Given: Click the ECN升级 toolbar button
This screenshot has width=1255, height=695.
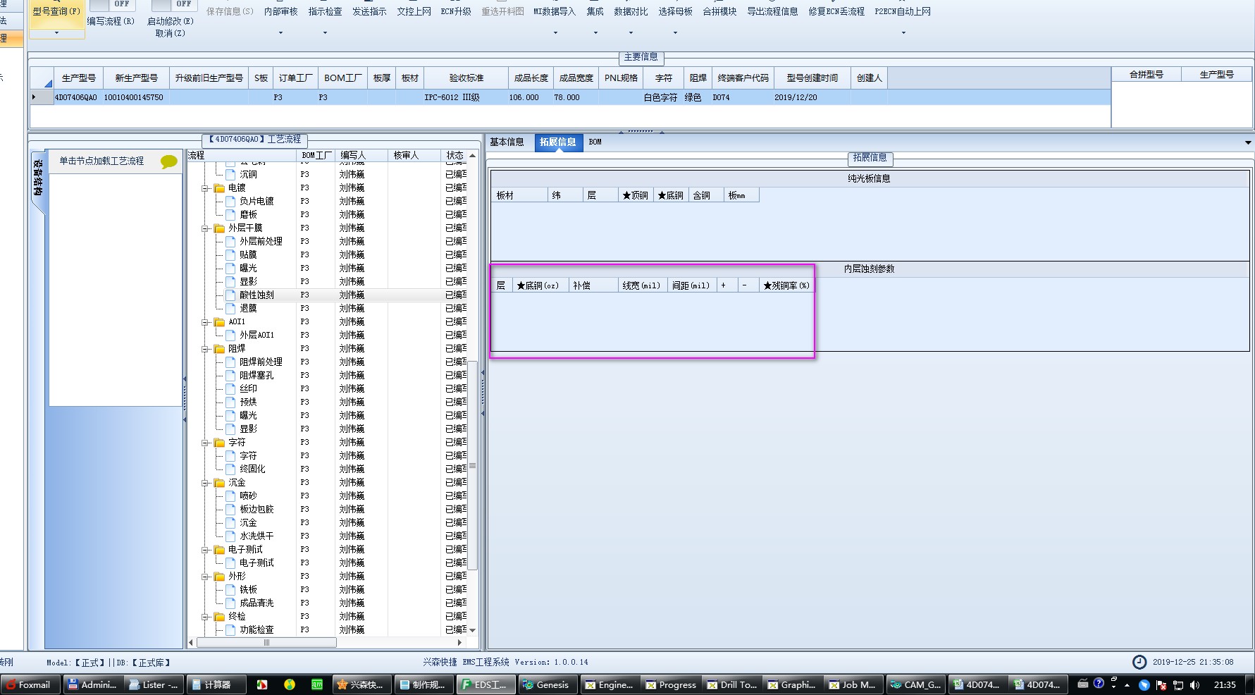Looking at the screenshot, I should (x=456, y=12).
